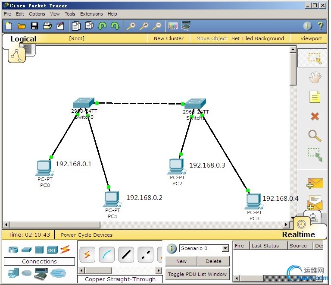Click the Viewport button
This screenshot has height=285, width=331.
(311, 38)
